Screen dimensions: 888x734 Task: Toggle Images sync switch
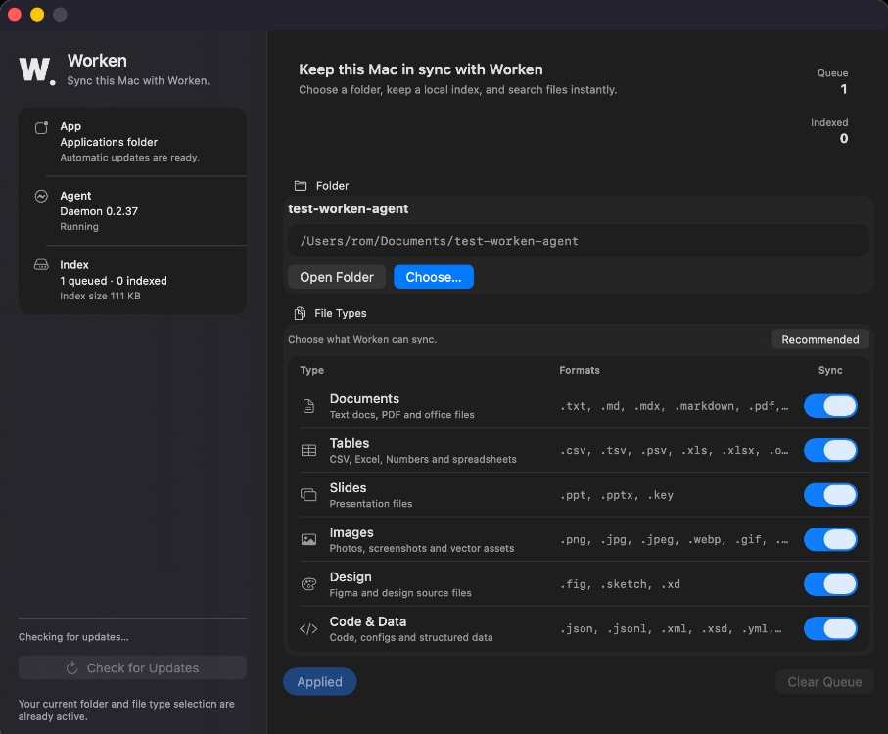(x=830, y=539)
